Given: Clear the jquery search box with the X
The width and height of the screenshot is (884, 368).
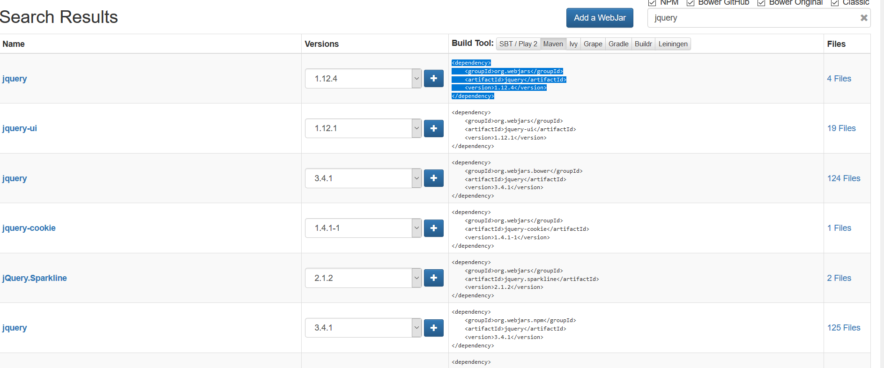Looking at the screenshot, I should coord(864,18).
